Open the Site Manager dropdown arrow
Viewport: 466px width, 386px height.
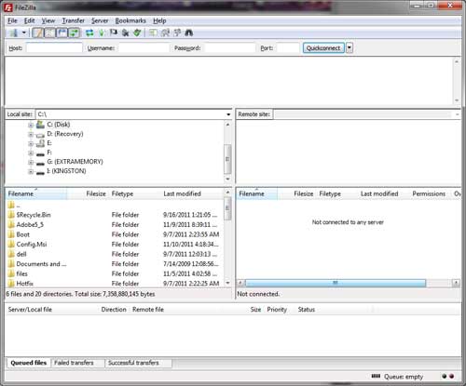pyautogui.click(x=24, y=33)
